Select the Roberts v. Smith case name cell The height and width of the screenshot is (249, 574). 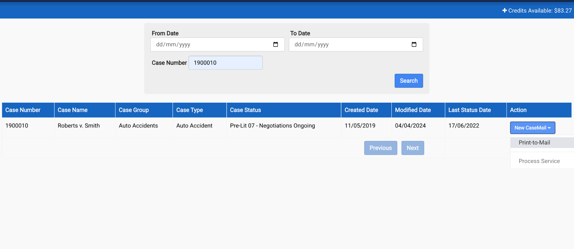(79, 126)
